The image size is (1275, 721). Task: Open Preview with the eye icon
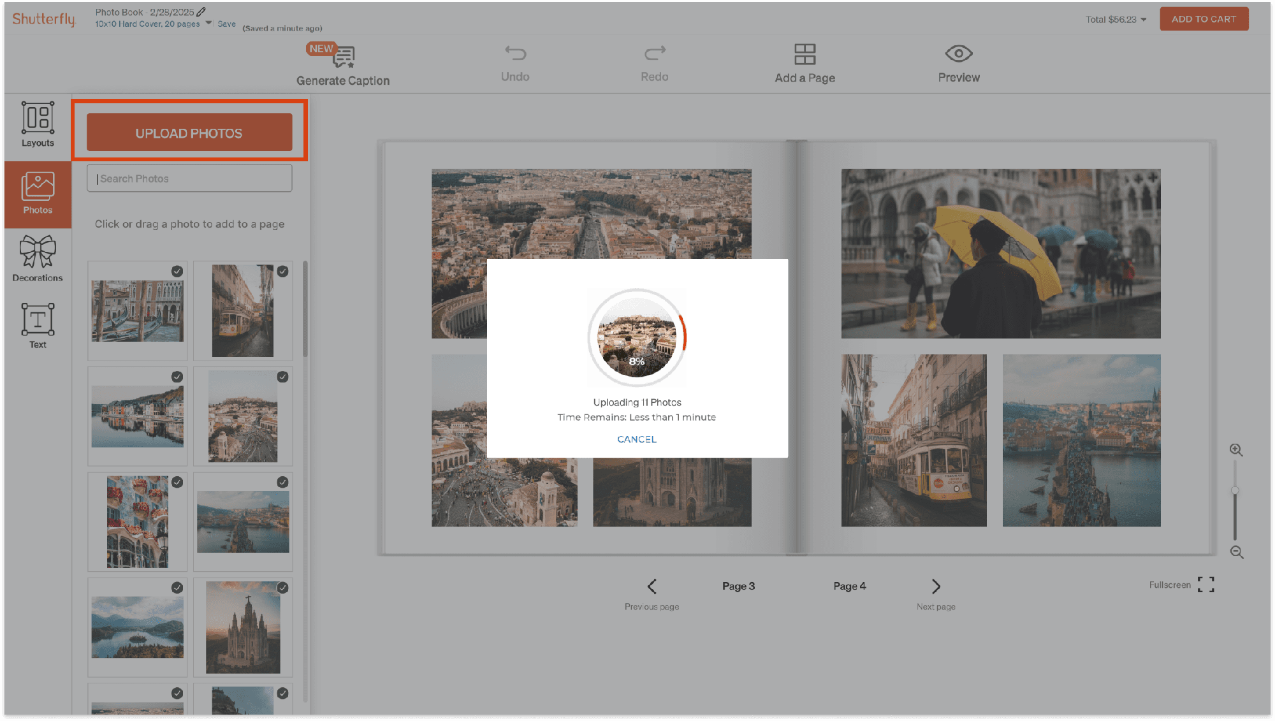point(959,54)
